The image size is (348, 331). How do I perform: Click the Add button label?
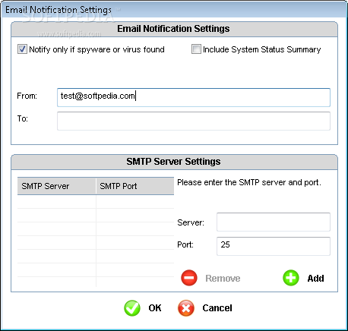pyautogui.click(x=315, y=278)
